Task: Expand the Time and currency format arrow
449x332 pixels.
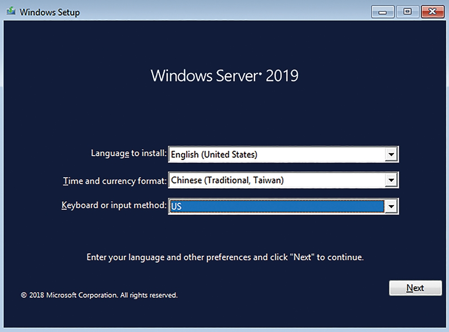Action: 391,180
